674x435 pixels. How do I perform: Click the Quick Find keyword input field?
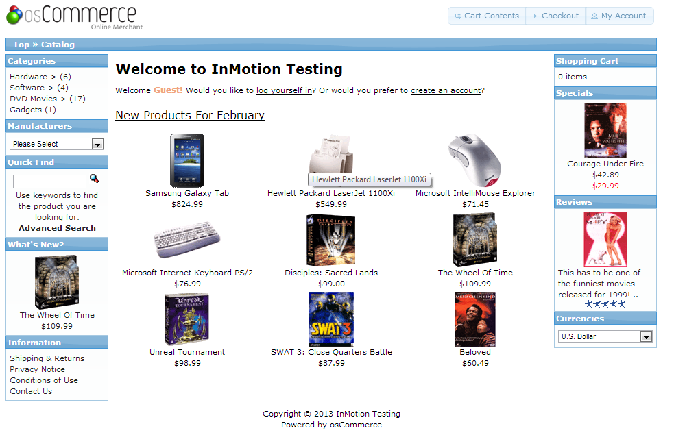(49, 182)
